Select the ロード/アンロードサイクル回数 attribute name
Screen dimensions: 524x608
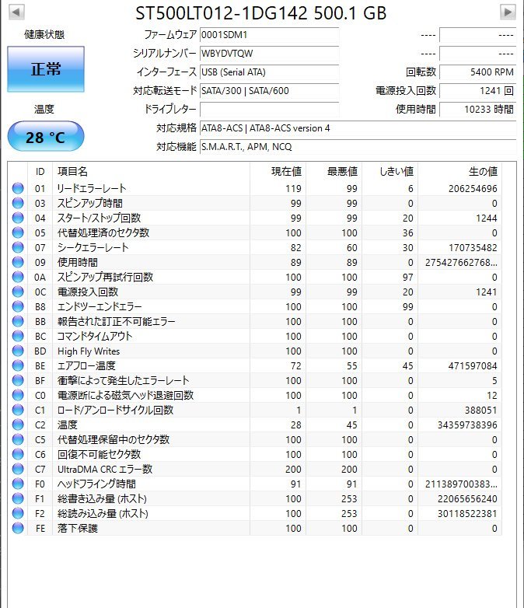115,410
